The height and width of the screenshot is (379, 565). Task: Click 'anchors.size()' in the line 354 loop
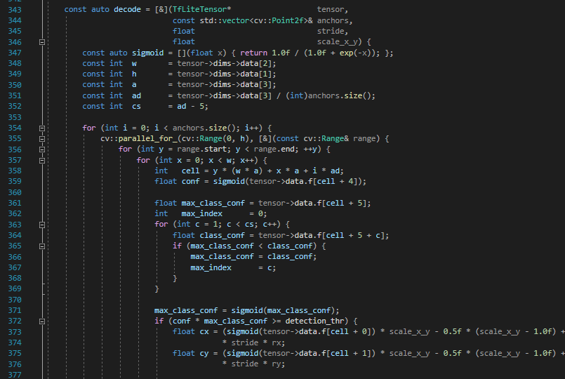click(204, 128)
